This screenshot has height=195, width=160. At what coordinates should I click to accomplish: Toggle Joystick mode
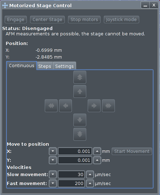tap(121, 20)
